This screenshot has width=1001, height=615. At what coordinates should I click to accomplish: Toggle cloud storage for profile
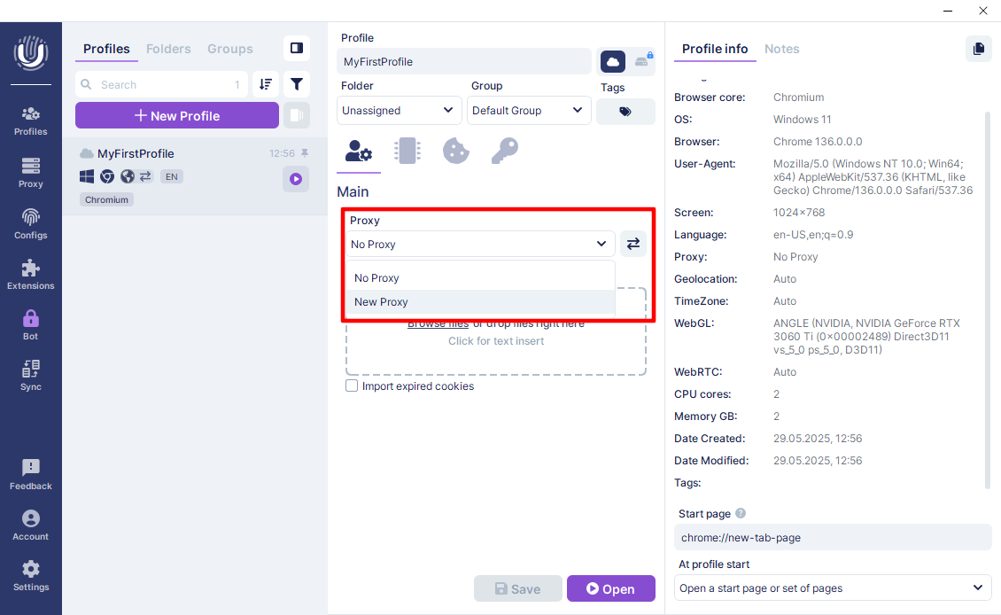[x=612, y=61]
